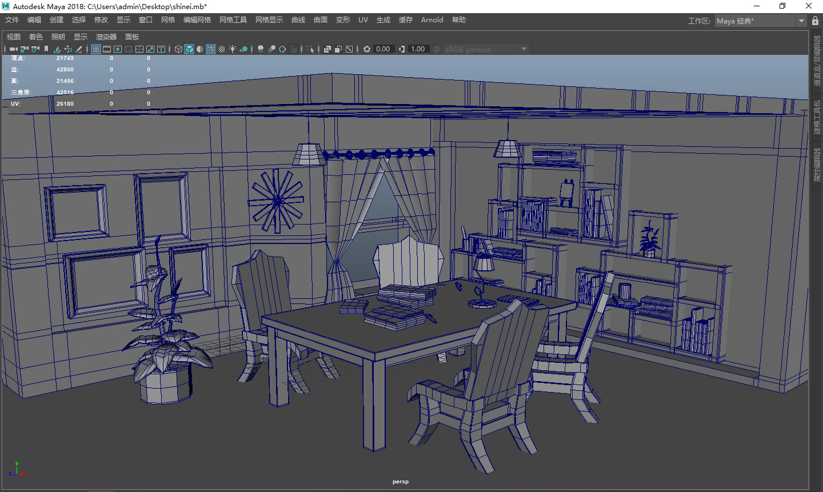Open the Arnold menu
Viewport: 823px width, 492px height.
432,20
